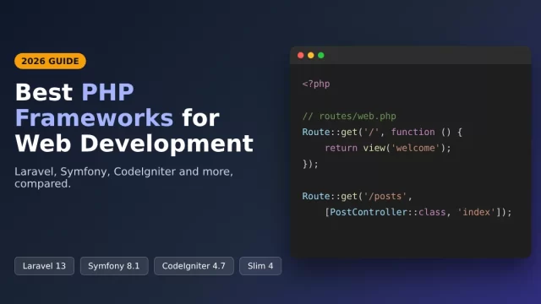This screenshot has height=304, width=541.
Task: Click the "[PostController::class, 'index']);" line
Action: [x=418, y=212]
